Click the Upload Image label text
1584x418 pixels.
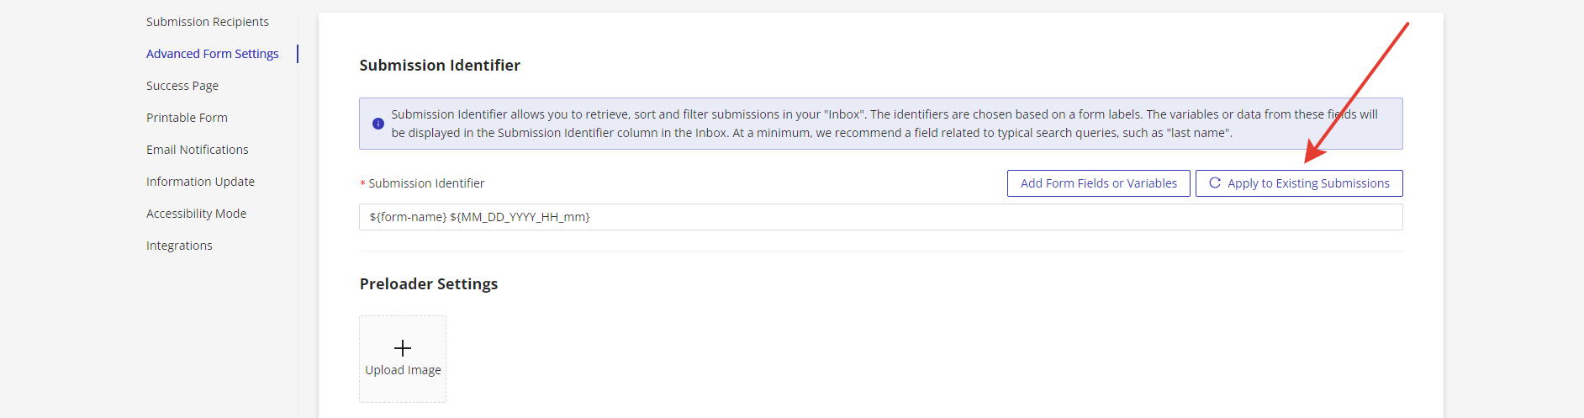click(x=403, y=370)
